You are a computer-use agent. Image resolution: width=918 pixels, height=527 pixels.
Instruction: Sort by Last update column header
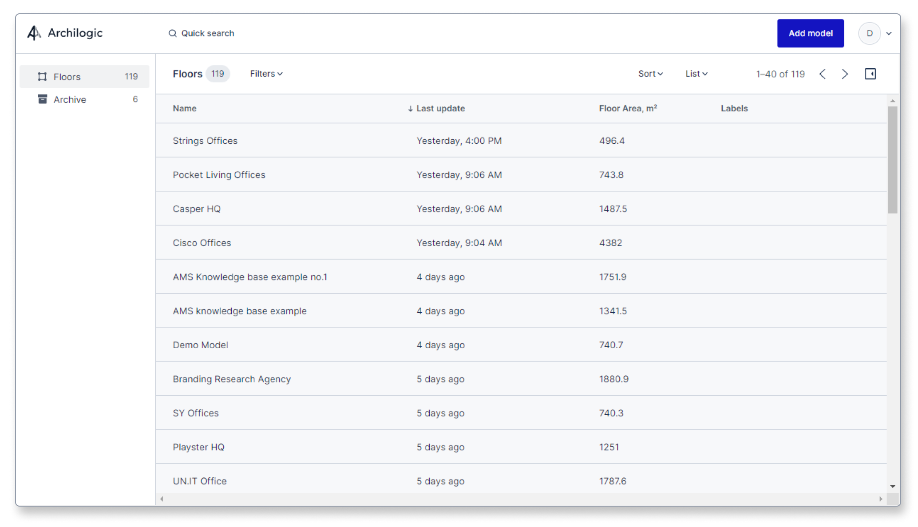coord(440,108)
